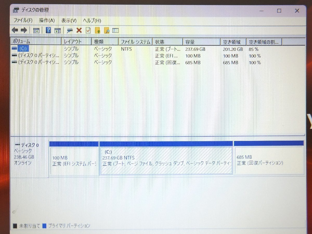Sort by the 種類 column header
312x234 pixels.
click(105, 42)
